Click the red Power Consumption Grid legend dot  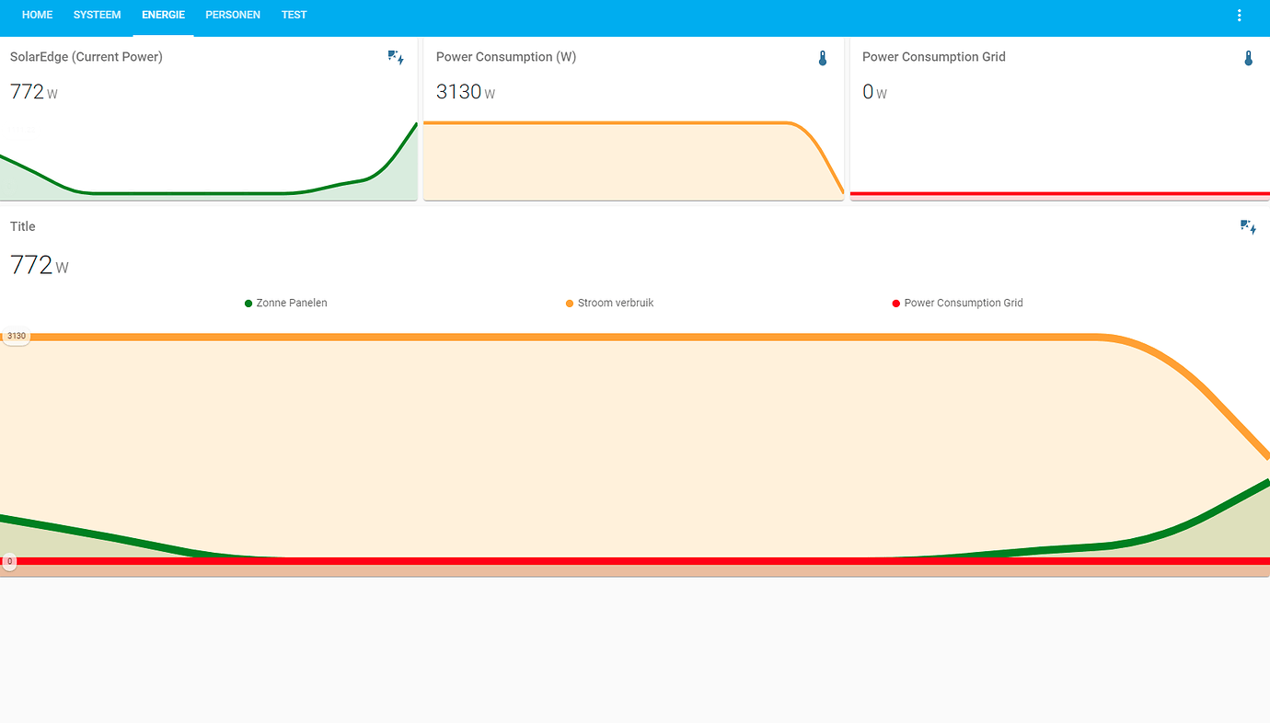[895, 303]
